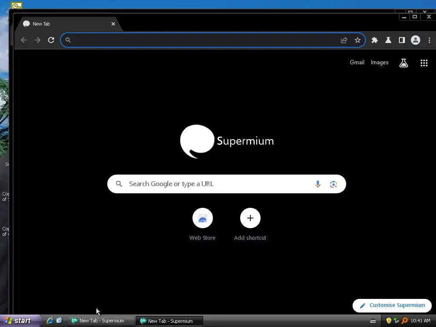Open the three-dot Supermium menu
Viewport: 436px width, 327px height.
[429, 40]
